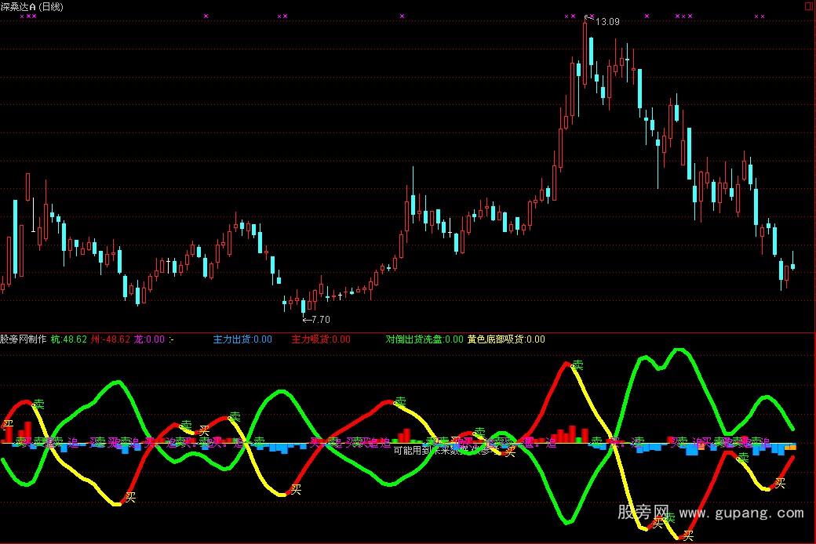Screen dimensions: 816x544
Task: Click the 买 signal at the far bottom-right trough
Action: click(x=688, y=535)
